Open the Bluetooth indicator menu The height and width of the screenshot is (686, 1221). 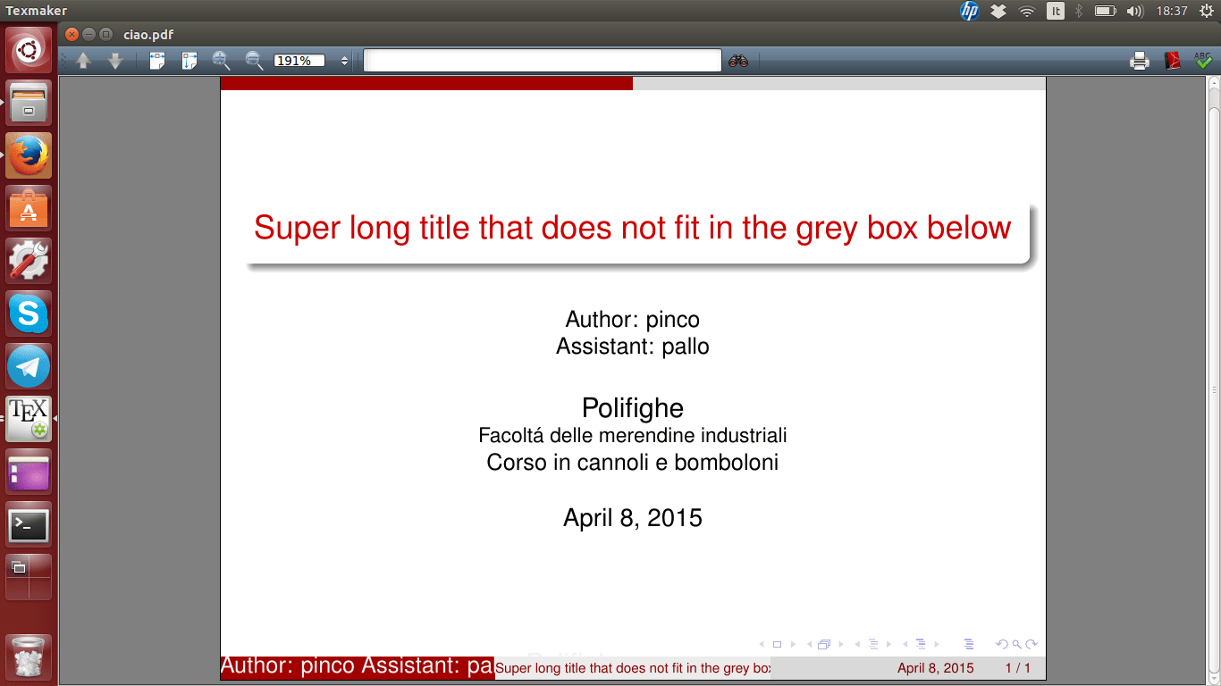point(1079,11)
